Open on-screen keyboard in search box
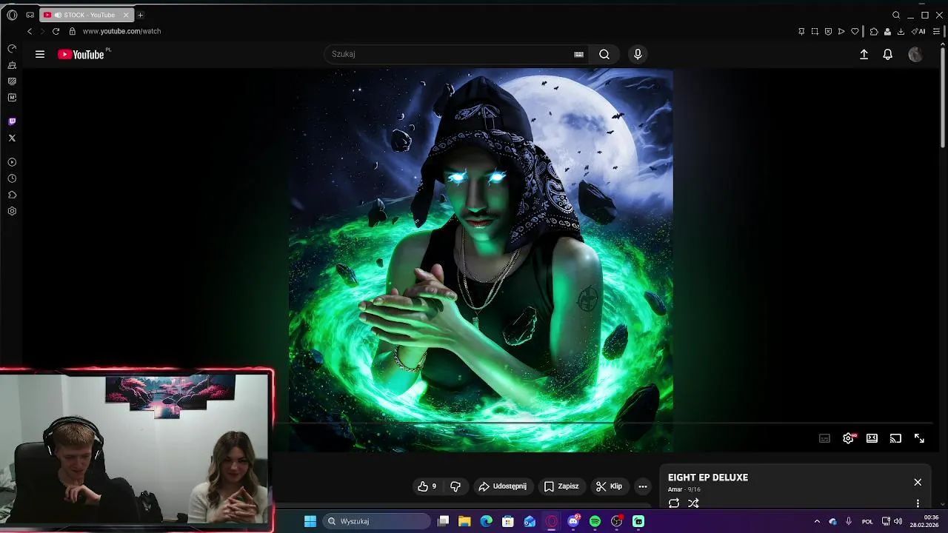The width and height of the screenshot is (948, 533). [578, 54]
